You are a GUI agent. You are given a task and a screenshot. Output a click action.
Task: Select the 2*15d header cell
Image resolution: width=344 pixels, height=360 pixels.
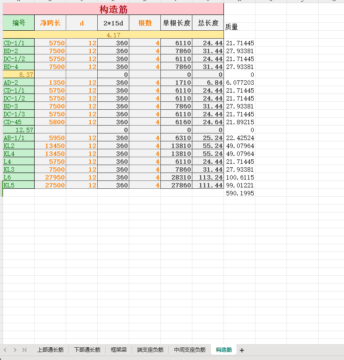[113, 23]
